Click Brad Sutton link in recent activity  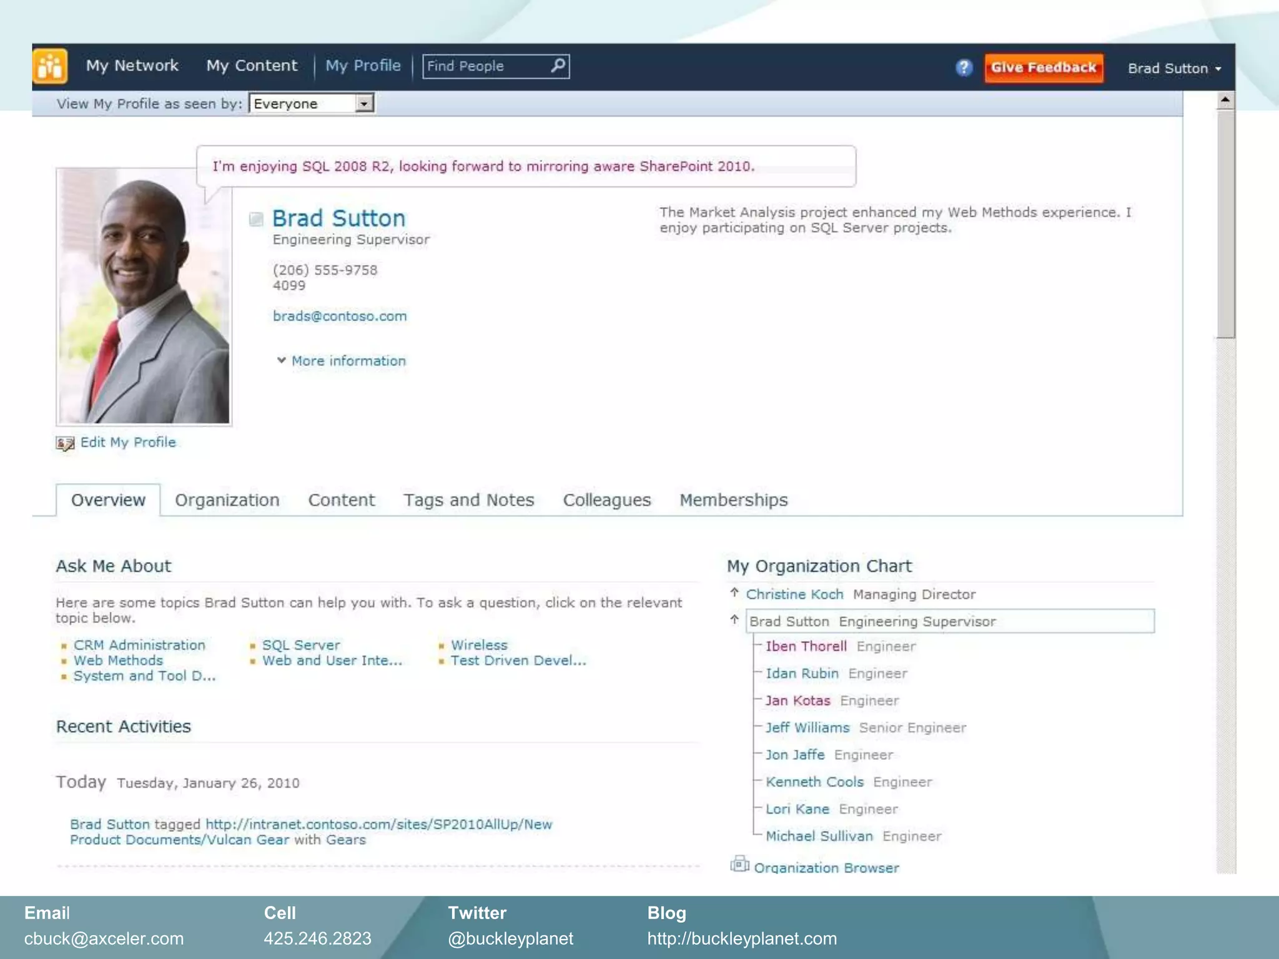110,824
